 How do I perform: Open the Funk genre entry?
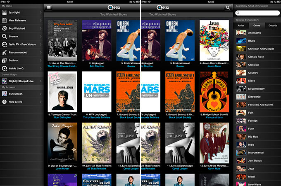[x=257, y=129]
